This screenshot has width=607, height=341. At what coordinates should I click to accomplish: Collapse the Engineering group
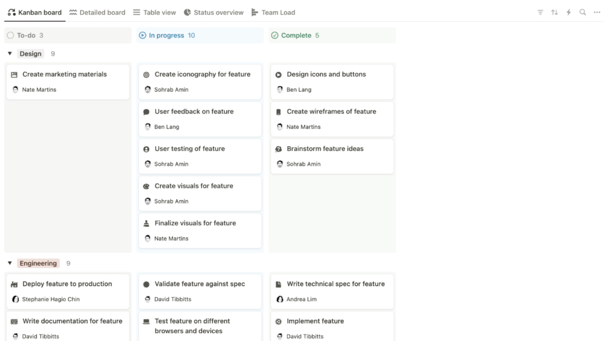click(x=9, y=263)
